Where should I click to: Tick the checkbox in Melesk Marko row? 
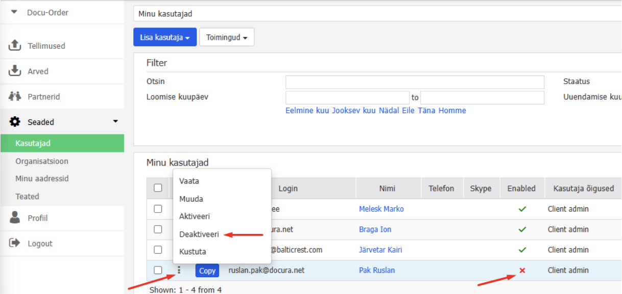click(158, 209)
